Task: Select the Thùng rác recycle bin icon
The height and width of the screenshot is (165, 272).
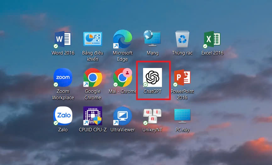Action: pos(182,39)
